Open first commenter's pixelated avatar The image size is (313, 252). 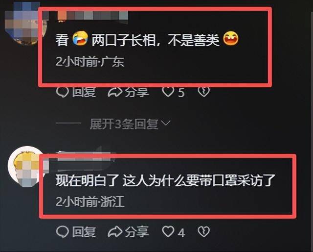pos(25,22)
